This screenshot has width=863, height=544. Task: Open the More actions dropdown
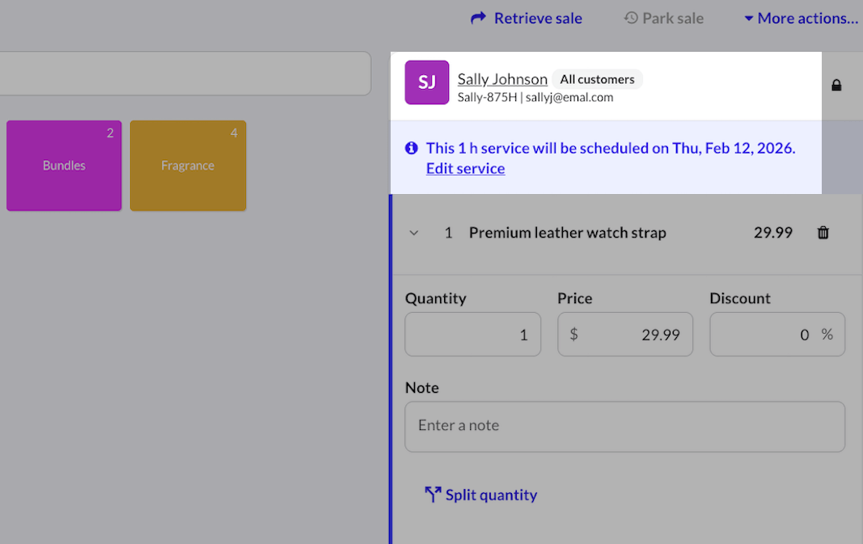[801, 18]
